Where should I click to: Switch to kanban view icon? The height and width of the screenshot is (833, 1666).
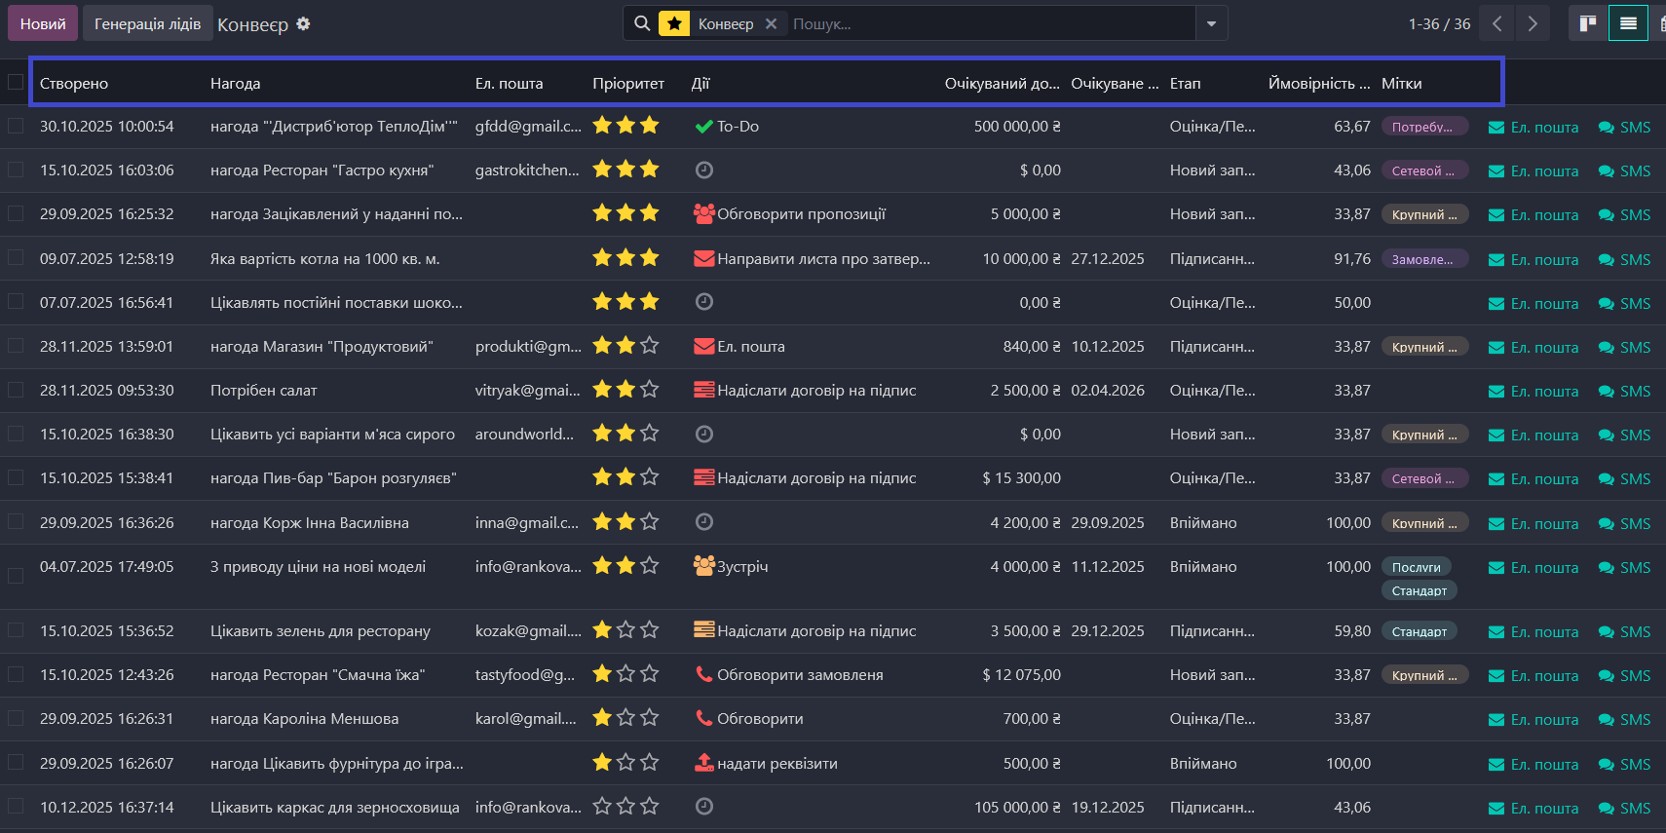(1588, 23)
